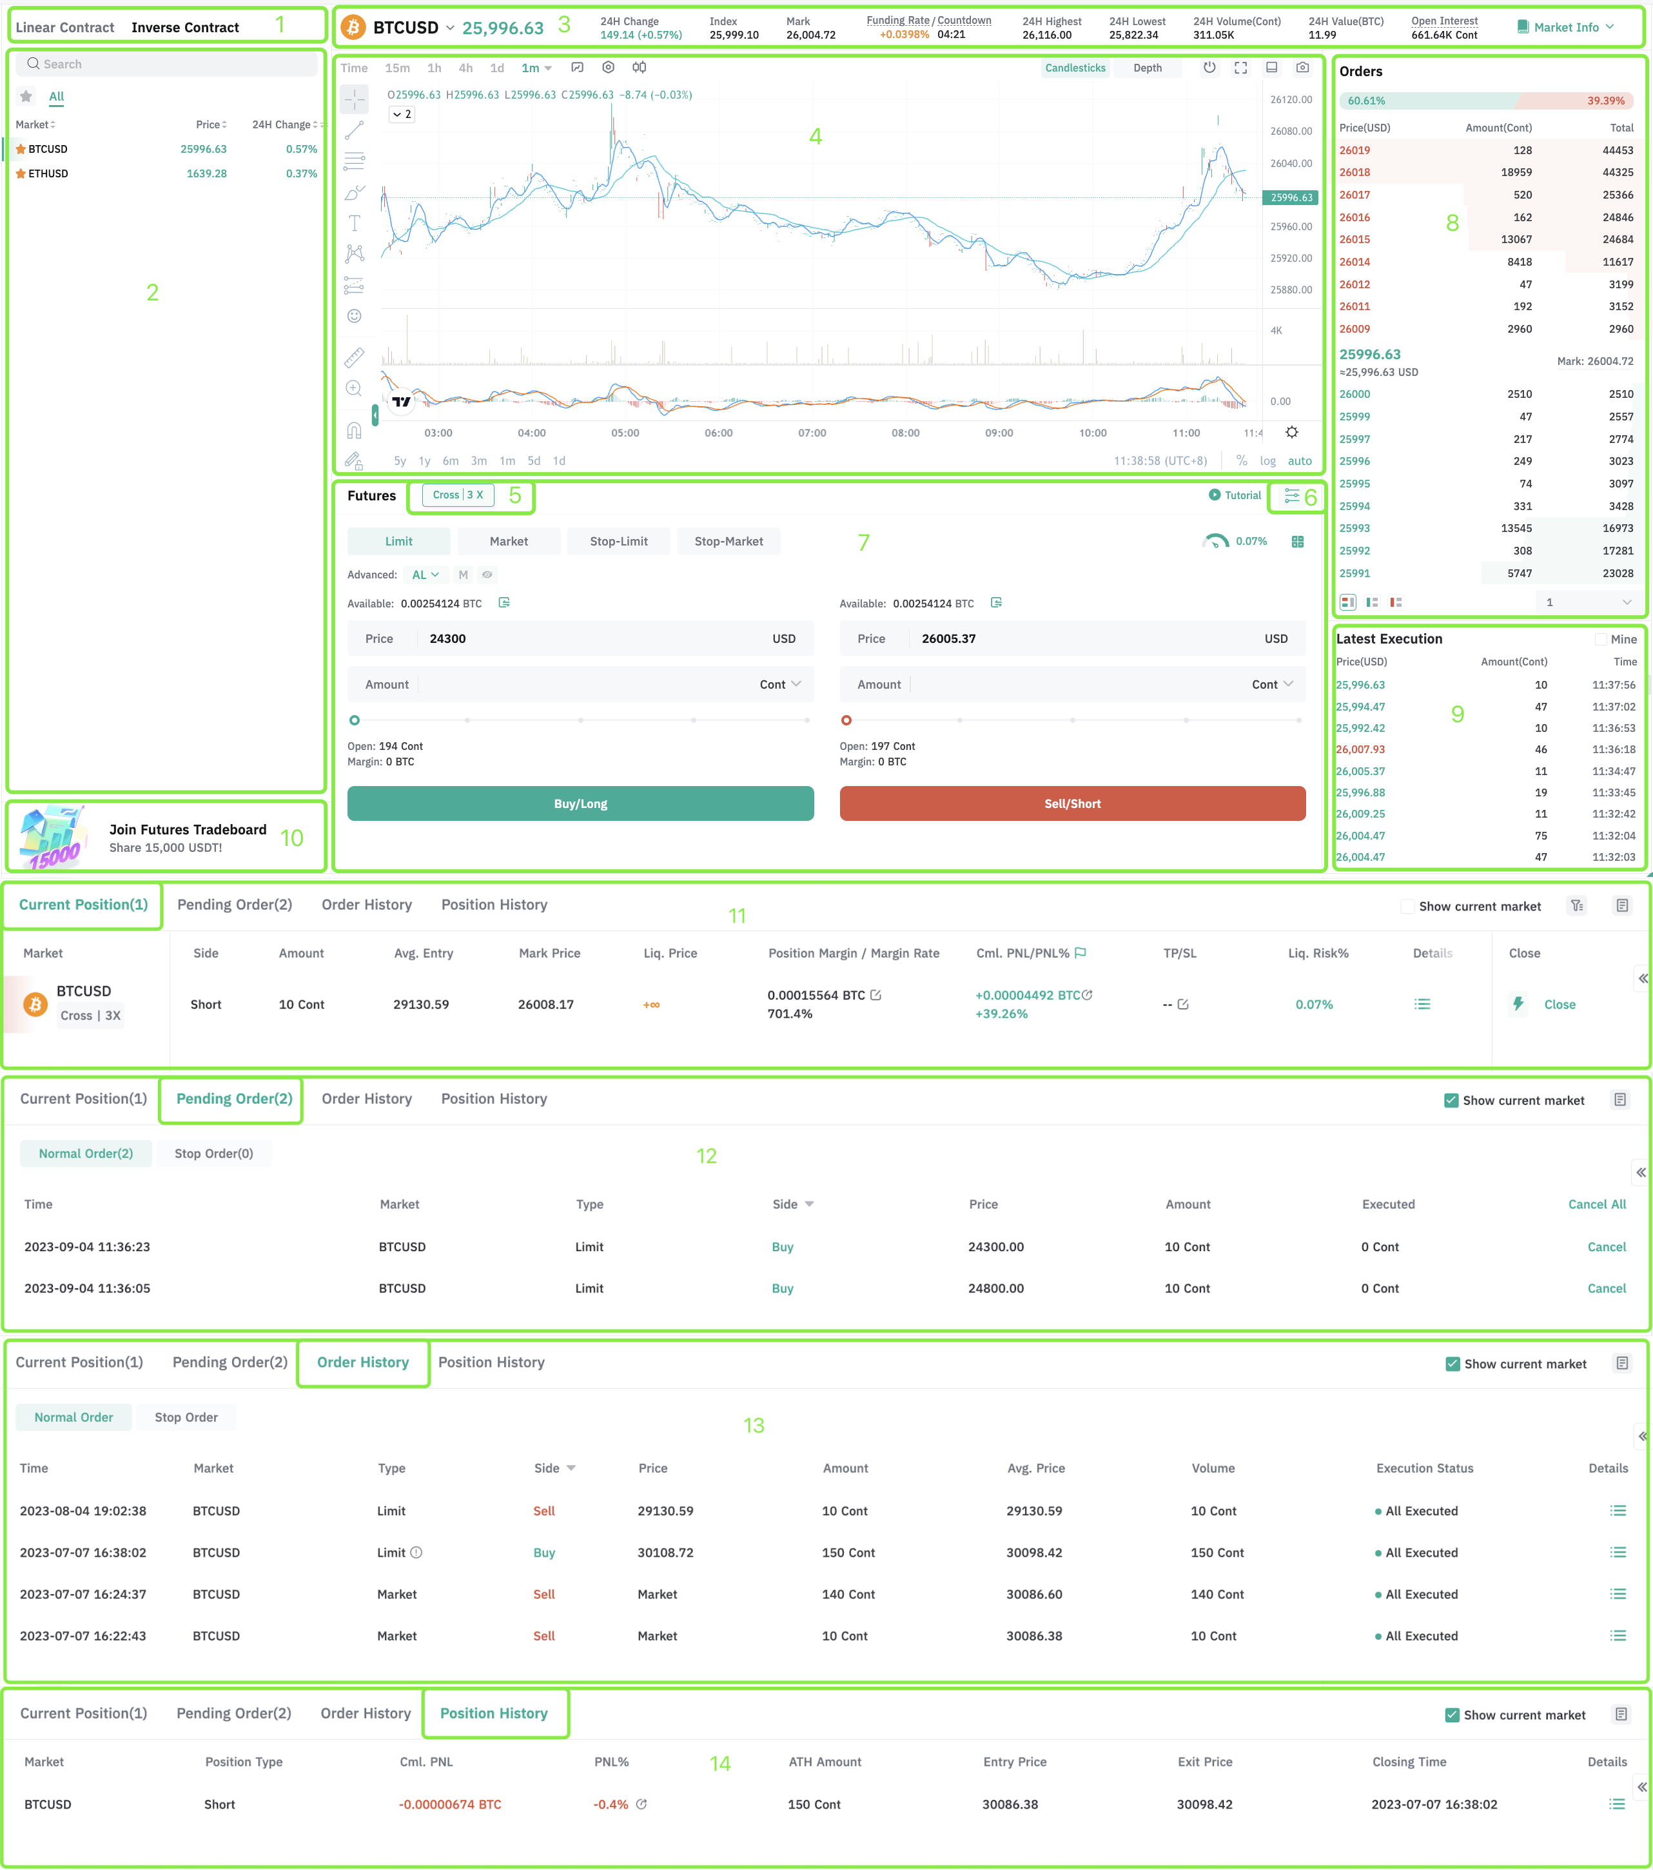Open the chart indicators icon
The image size is (1653, 1870).
point(577,68)
